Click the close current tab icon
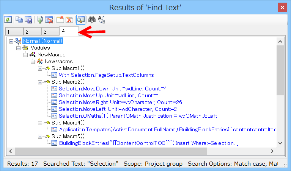The height and width of the screenshot is (171, 291). pyautogui.click(x=60, y=20)
